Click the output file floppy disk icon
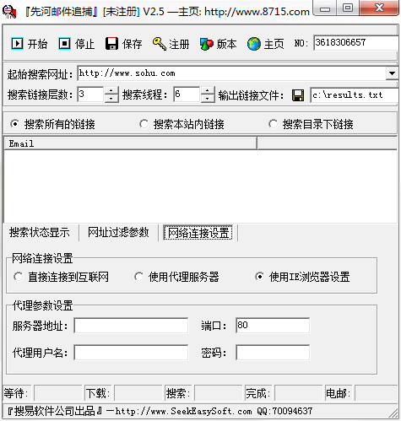The height and width of the screenshot is (421, 401). point(298,95)
